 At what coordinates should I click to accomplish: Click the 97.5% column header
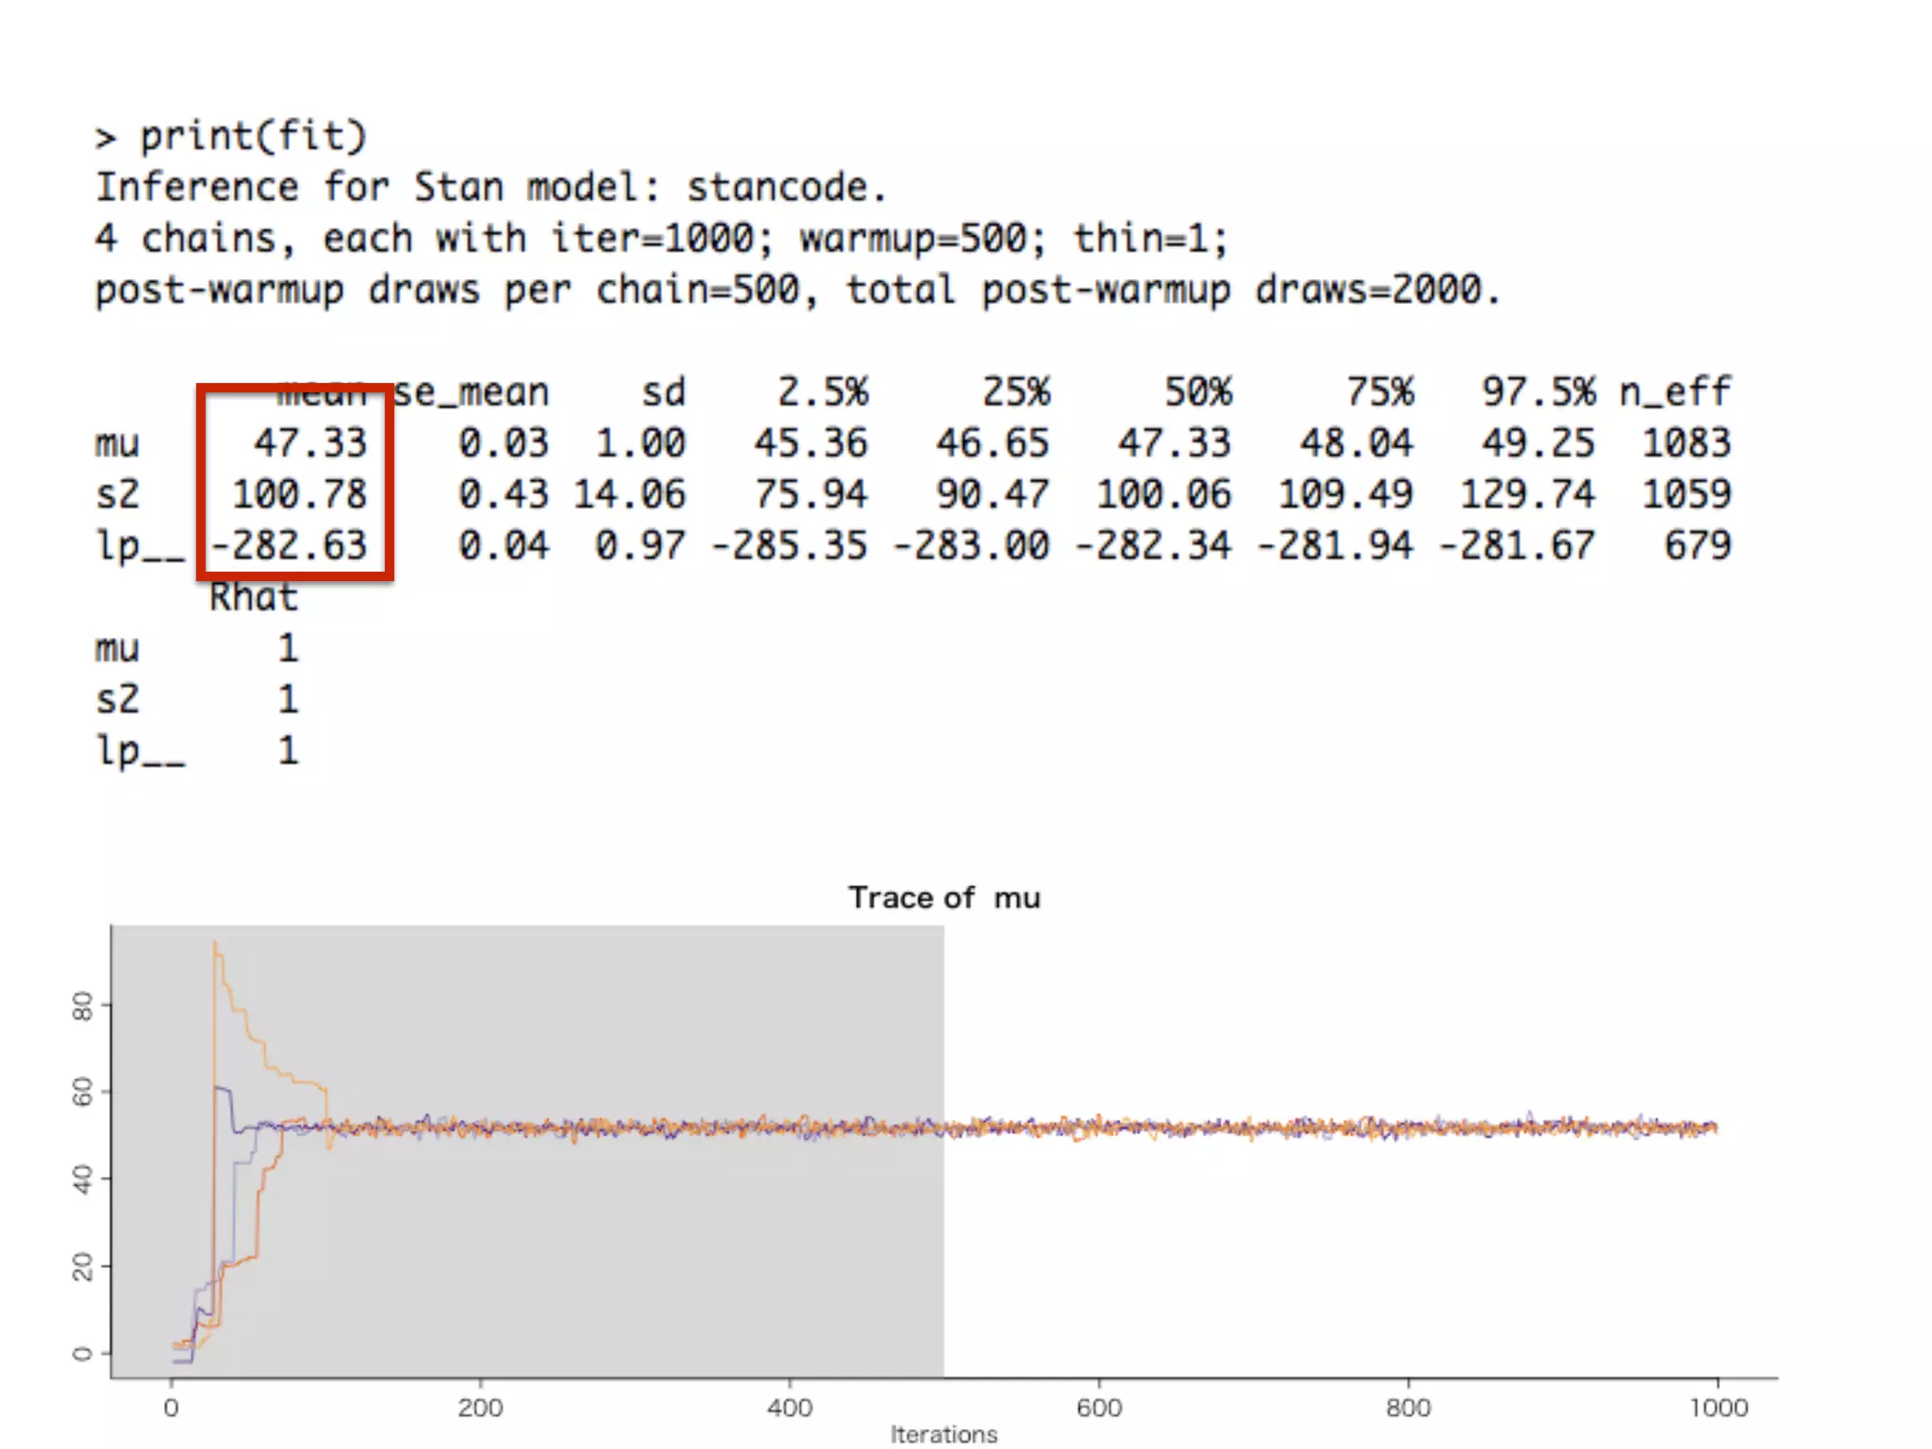pyautogui.click(x=1538, y=392)
